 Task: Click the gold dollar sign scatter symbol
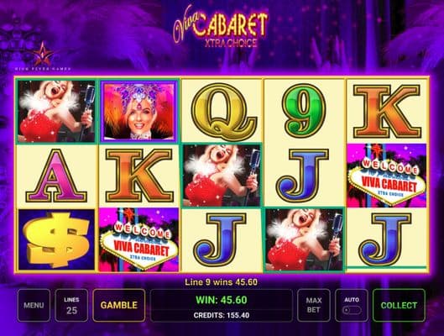[x=56, y=239]
